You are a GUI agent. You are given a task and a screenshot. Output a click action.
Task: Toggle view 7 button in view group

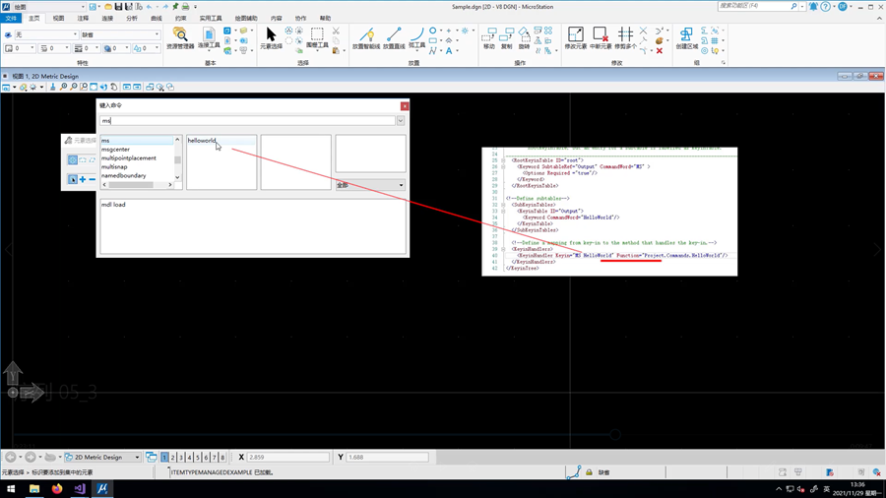[x=215, y=458]
